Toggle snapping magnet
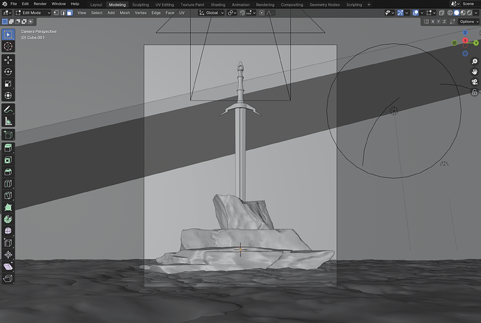This screenshot has width=481, height=323. click(x=243, y=13)
